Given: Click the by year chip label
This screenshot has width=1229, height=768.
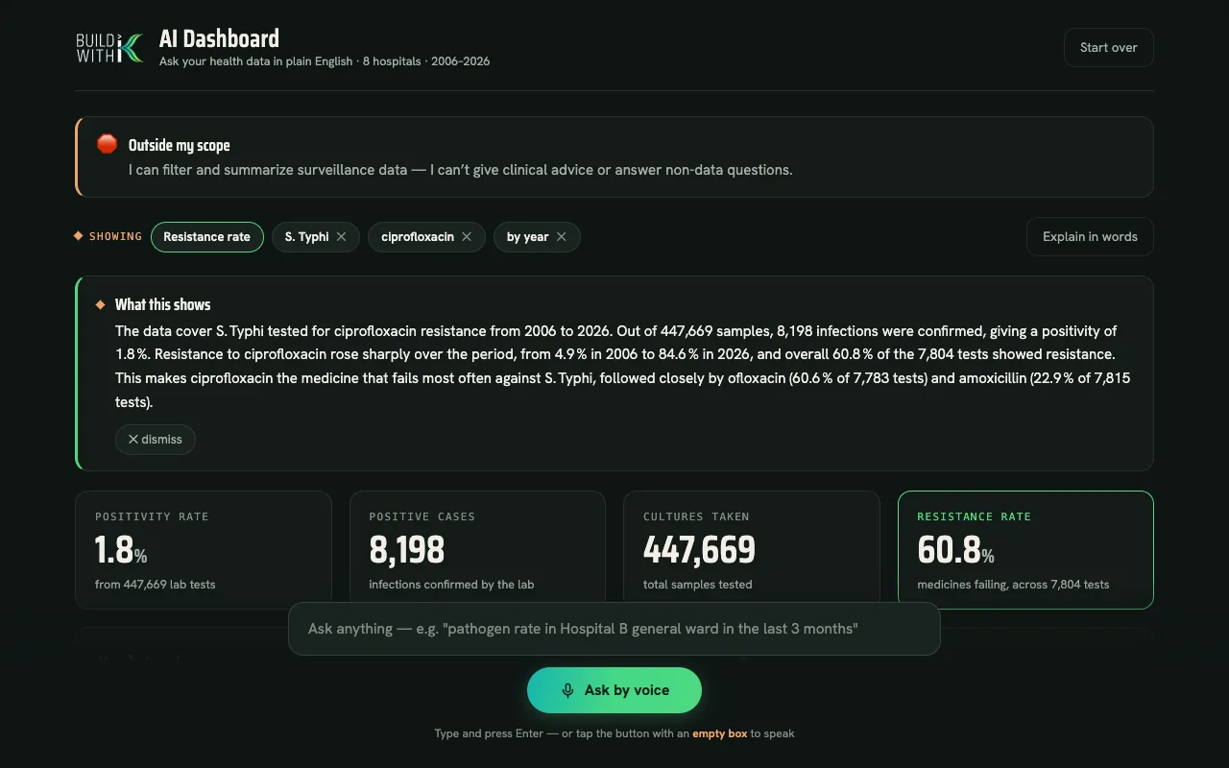Looking at the screenshot, I should pyautogui.click(x=527, y=237).
